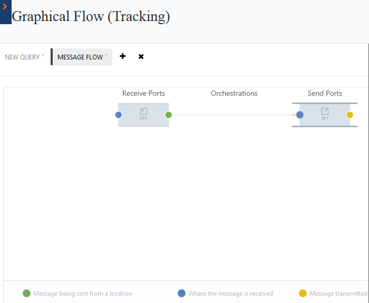Add a new tab with plus icon
The width and height of the screenshot is (369, 303).
123,56
